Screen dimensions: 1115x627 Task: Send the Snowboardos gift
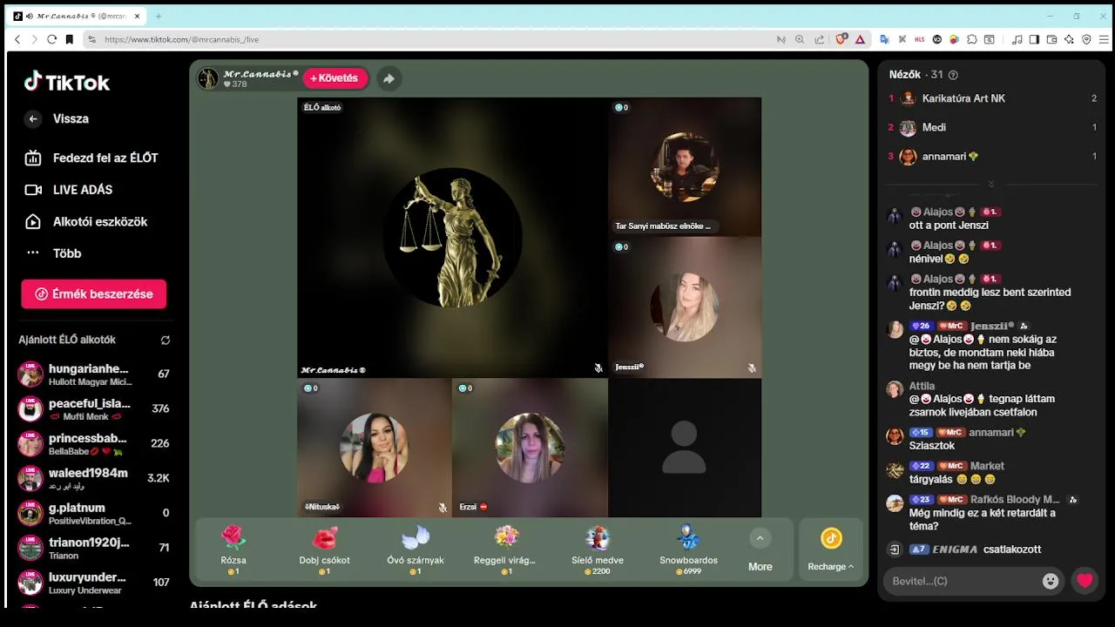pos(688,549)
